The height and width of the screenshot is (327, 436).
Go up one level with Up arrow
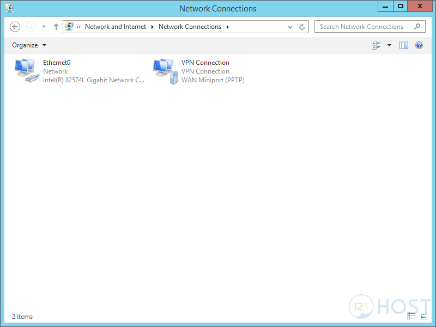point(56,27)
